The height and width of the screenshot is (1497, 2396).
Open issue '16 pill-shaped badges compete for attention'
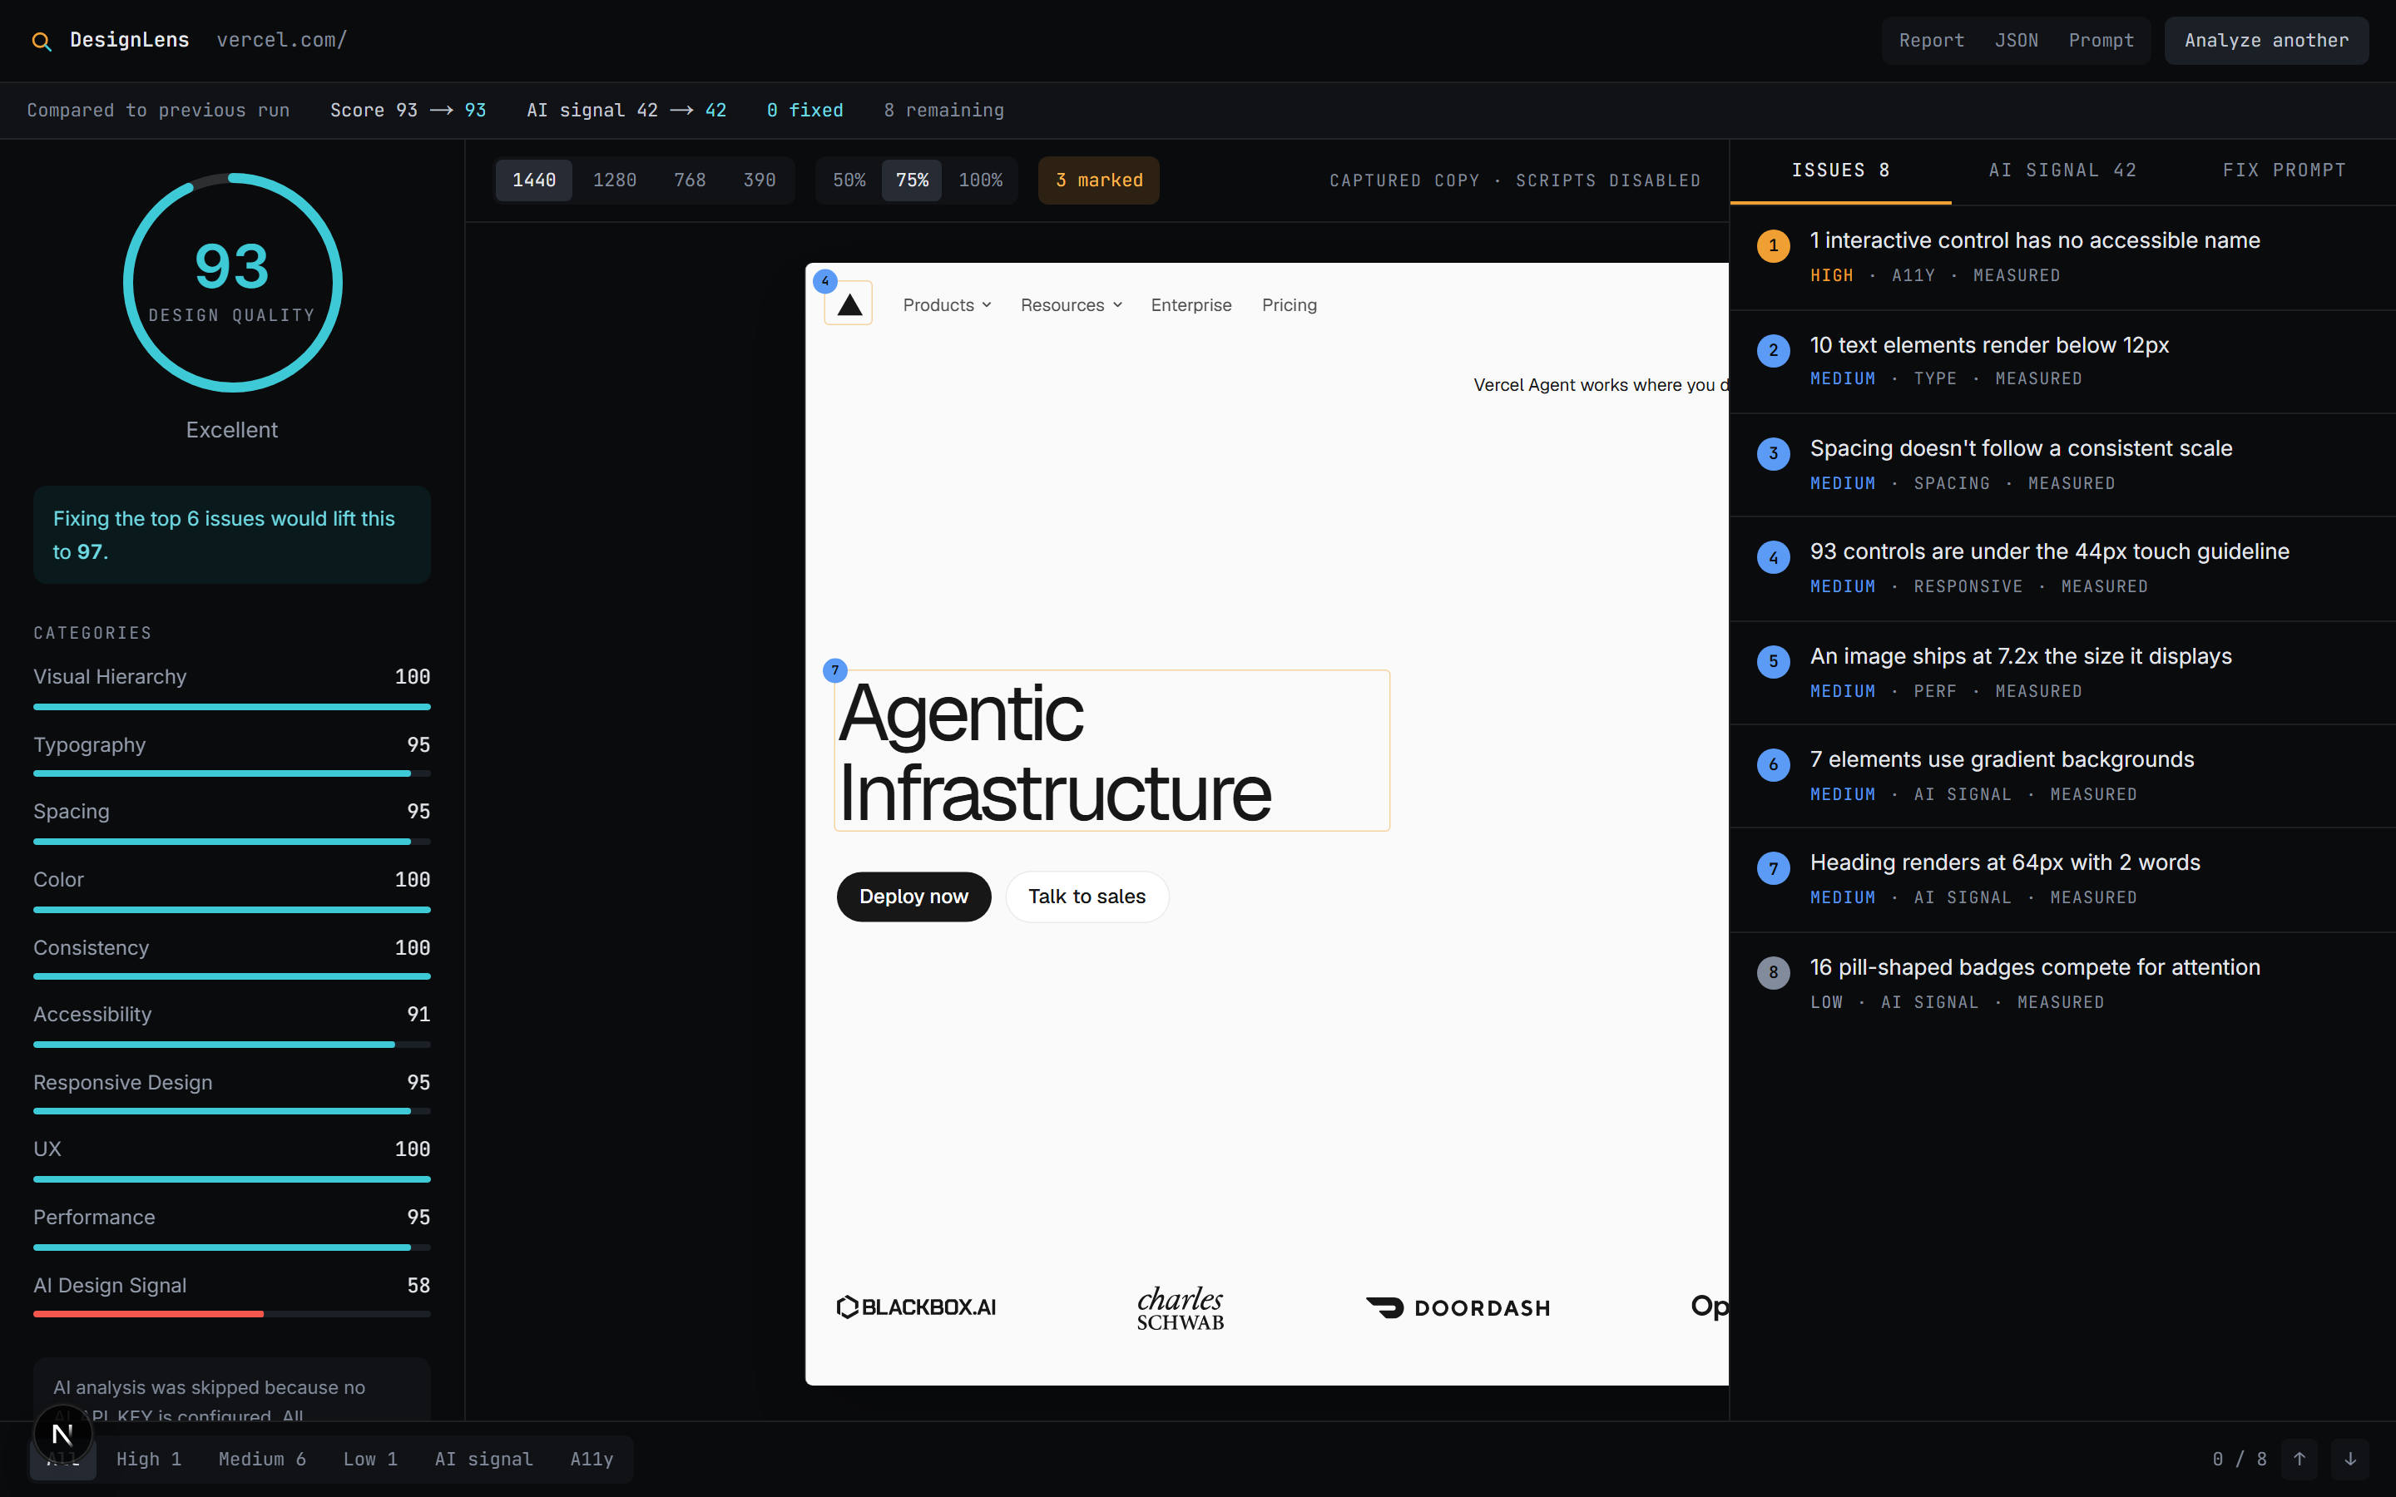2062,984
